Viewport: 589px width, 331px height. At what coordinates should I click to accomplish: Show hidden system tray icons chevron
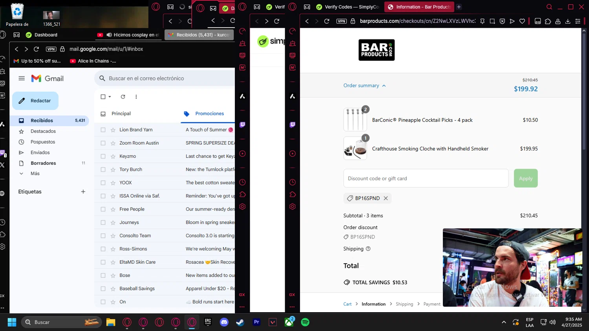[504, 322]
